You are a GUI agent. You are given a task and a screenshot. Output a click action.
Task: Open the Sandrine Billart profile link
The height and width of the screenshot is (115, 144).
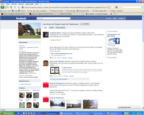(x=55, y=33)
